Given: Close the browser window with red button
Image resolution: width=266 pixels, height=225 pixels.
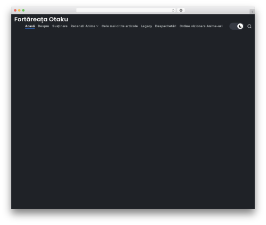Looking at the screenshot, I should [15, 10].
